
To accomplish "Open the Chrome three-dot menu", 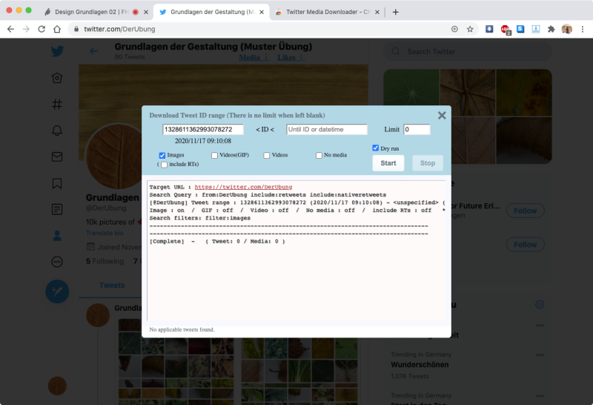I will pos(583,29).
